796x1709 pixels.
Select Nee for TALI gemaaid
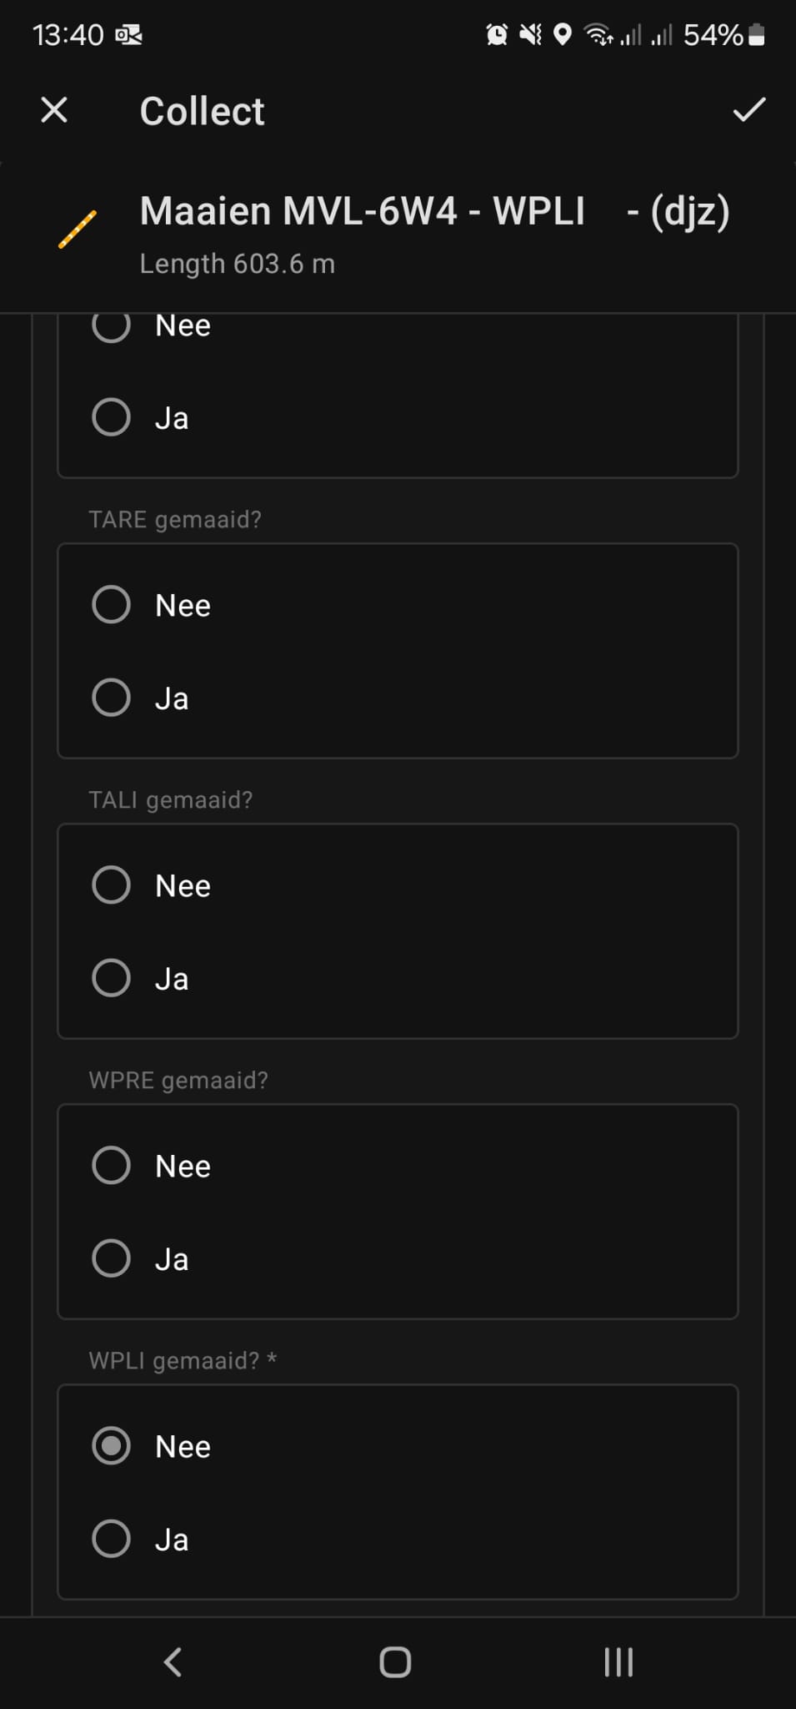coord(112,885)
